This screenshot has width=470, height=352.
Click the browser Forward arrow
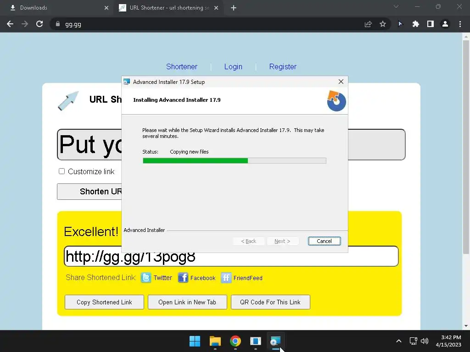pyautogui.click(x=25, y=24)
